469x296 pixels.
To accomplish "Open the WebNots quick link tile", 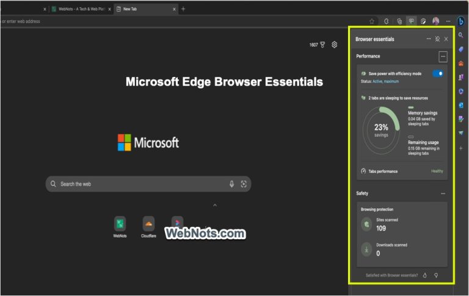I will pyautogui.click(x=120, y=227).
